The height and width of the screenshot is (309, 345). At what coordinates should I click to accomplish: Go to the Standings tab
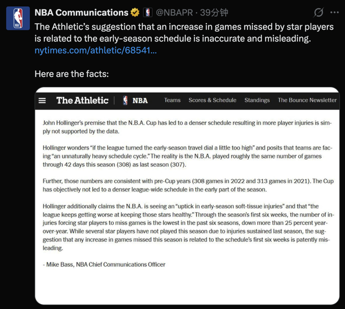[257, 100]
